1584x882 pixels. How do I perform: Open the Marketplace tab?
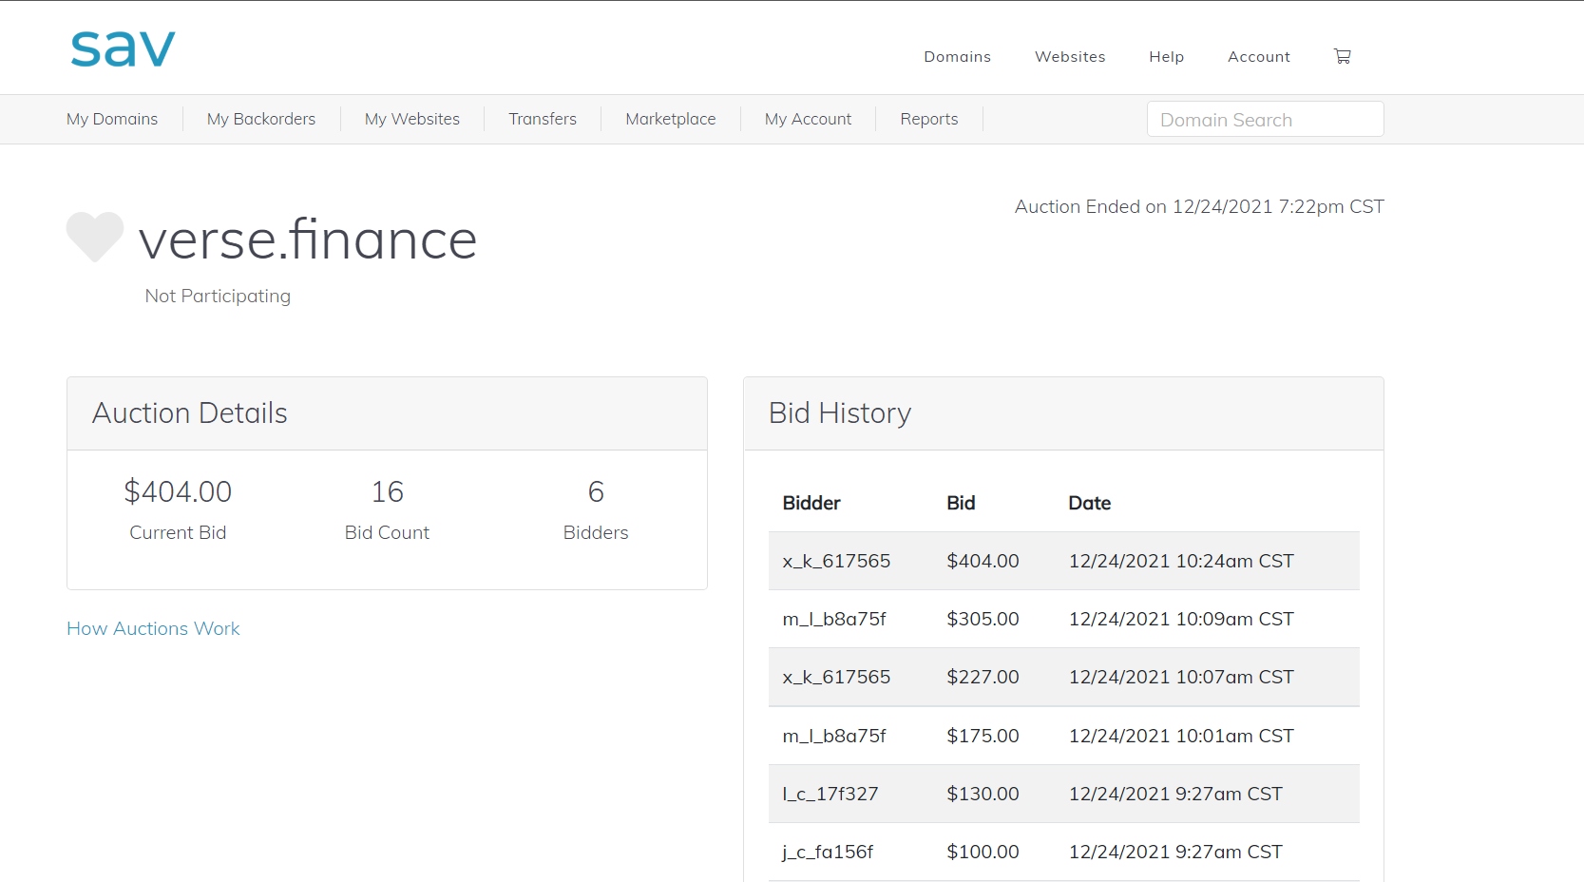click(671, 119)
